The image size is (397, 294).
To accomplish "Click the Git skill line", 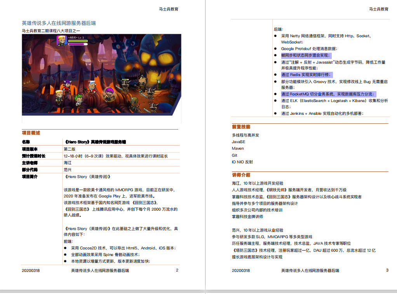I will pos(235,155).
